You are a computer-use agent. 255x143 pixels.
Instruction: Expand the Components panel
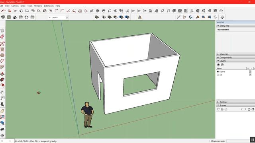click(x=218, y=57)
